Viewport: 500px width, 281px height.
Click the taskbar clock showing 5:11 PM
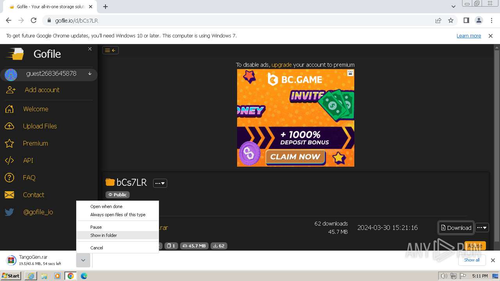point(480,276)
